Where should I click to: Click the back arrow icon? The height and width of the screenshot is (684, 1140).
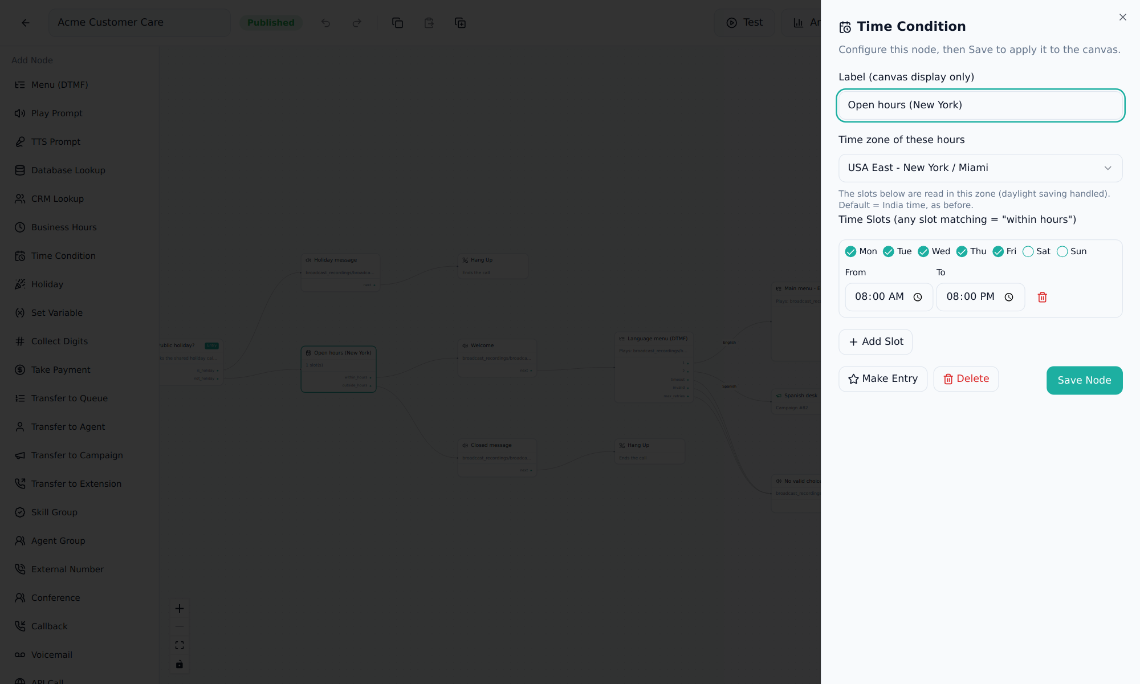point(25,23)
